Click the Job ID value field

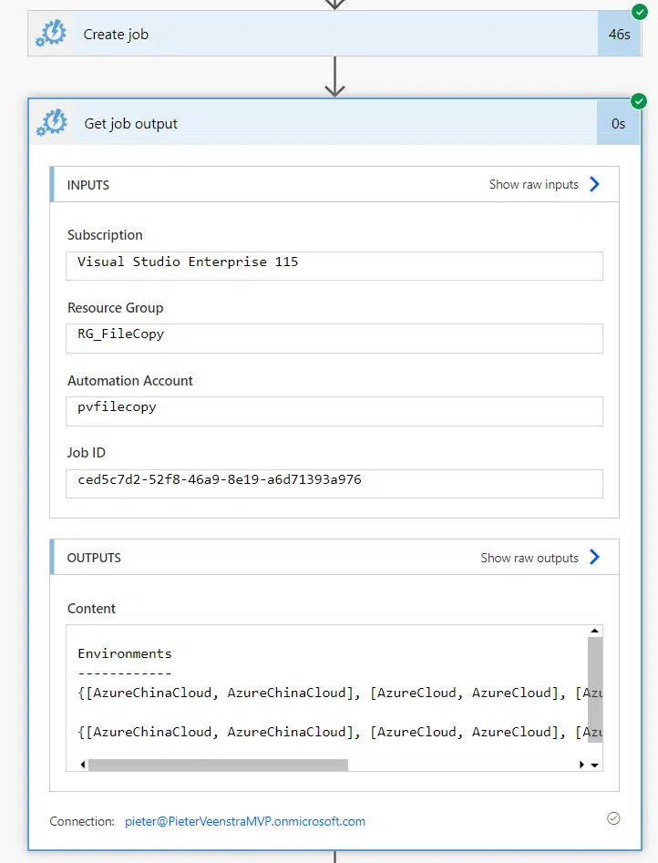point(334,484)
